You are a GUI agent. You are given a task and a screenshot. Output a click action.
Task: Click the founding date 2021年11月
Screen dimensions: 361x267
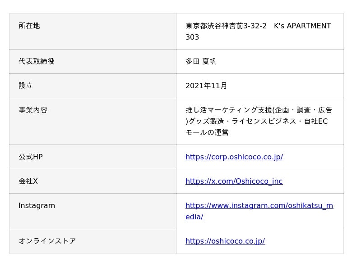[206, 86]
